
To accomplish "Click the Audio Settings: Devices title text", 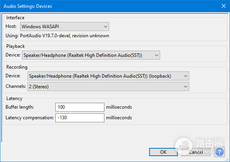I will 28,6.
